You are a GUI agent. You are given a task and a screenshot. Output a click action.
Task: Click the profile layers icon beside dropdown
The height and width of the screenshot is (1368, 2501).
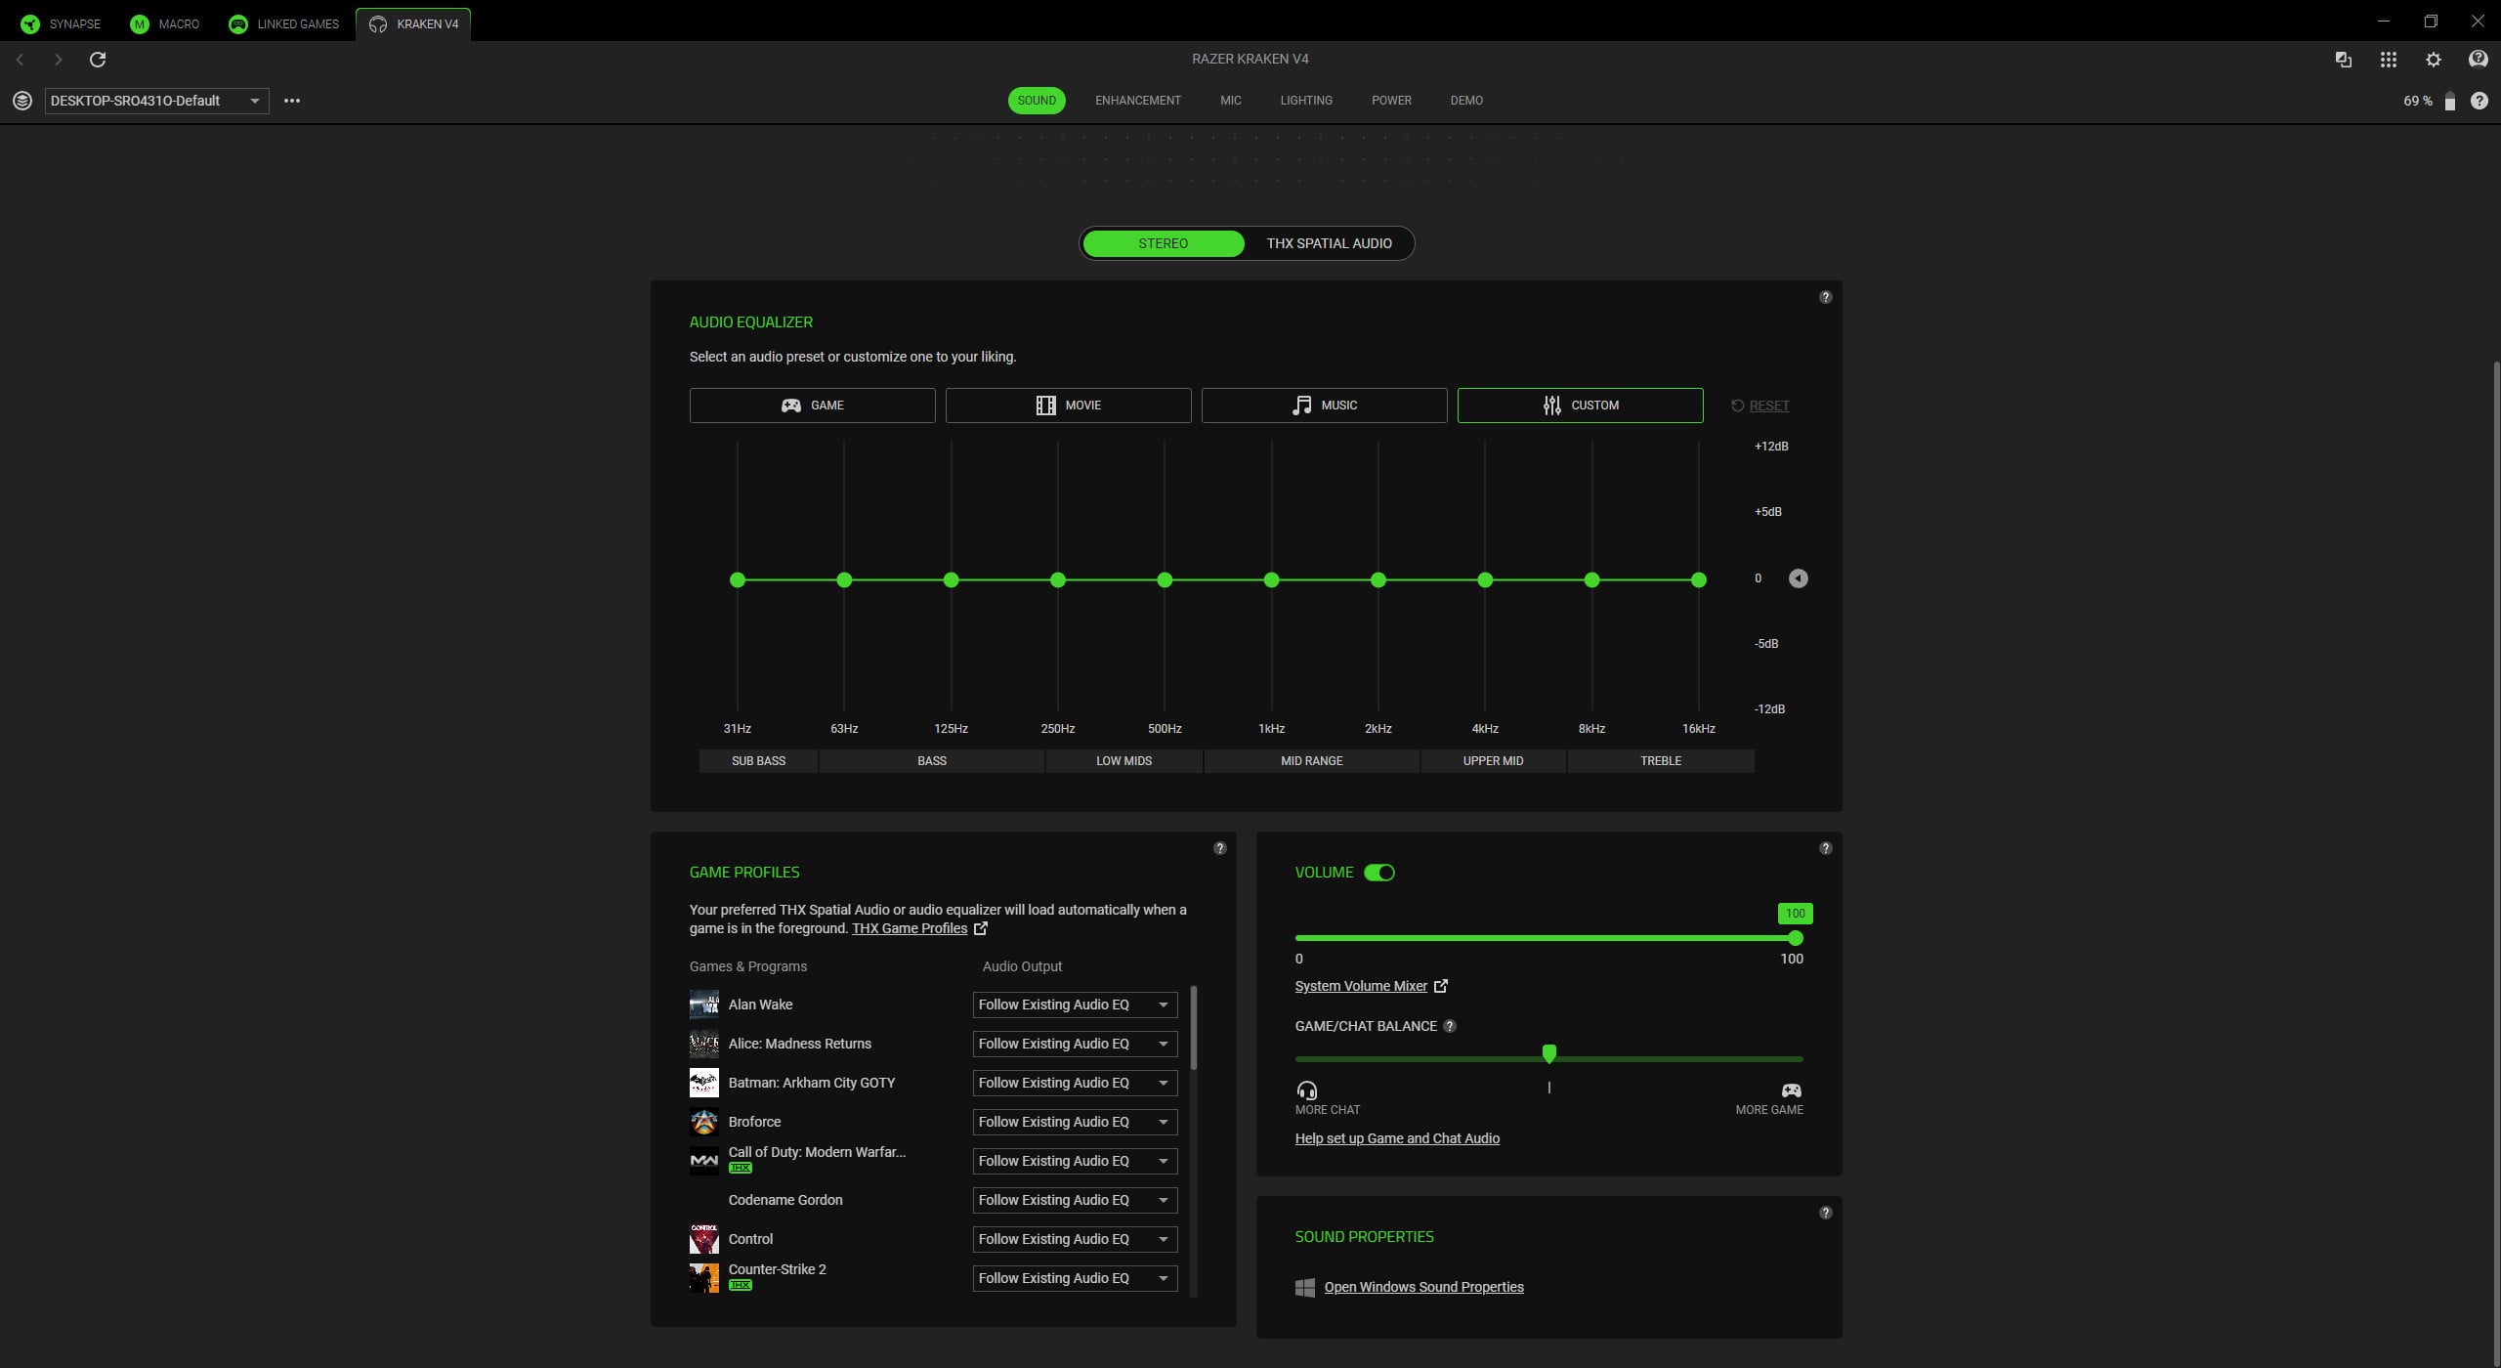point(22,101)
